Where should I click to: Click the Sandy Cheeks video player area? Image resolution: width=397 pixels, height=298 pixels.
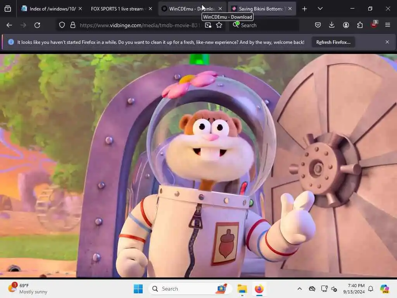pos(198,166)
